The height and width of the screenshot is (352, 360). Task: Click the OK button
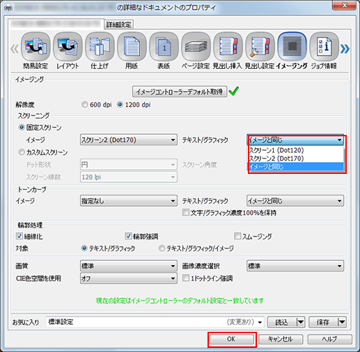[231, 339]
